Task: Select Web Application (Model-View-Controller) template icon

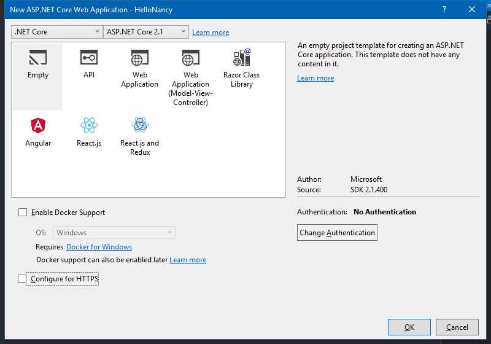Action: [191, 57]
